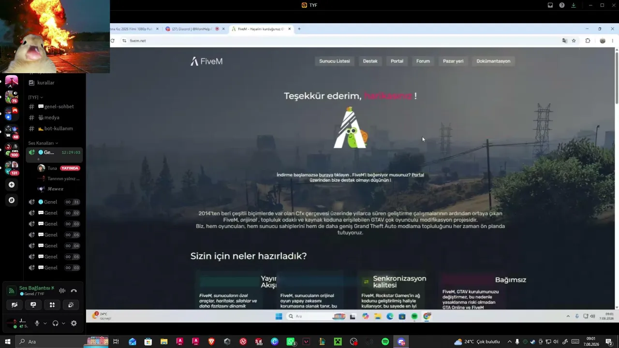This screenshot has height=348, width=619.
Task: Open voice noise suppression waveform icon
Action: 62,290
